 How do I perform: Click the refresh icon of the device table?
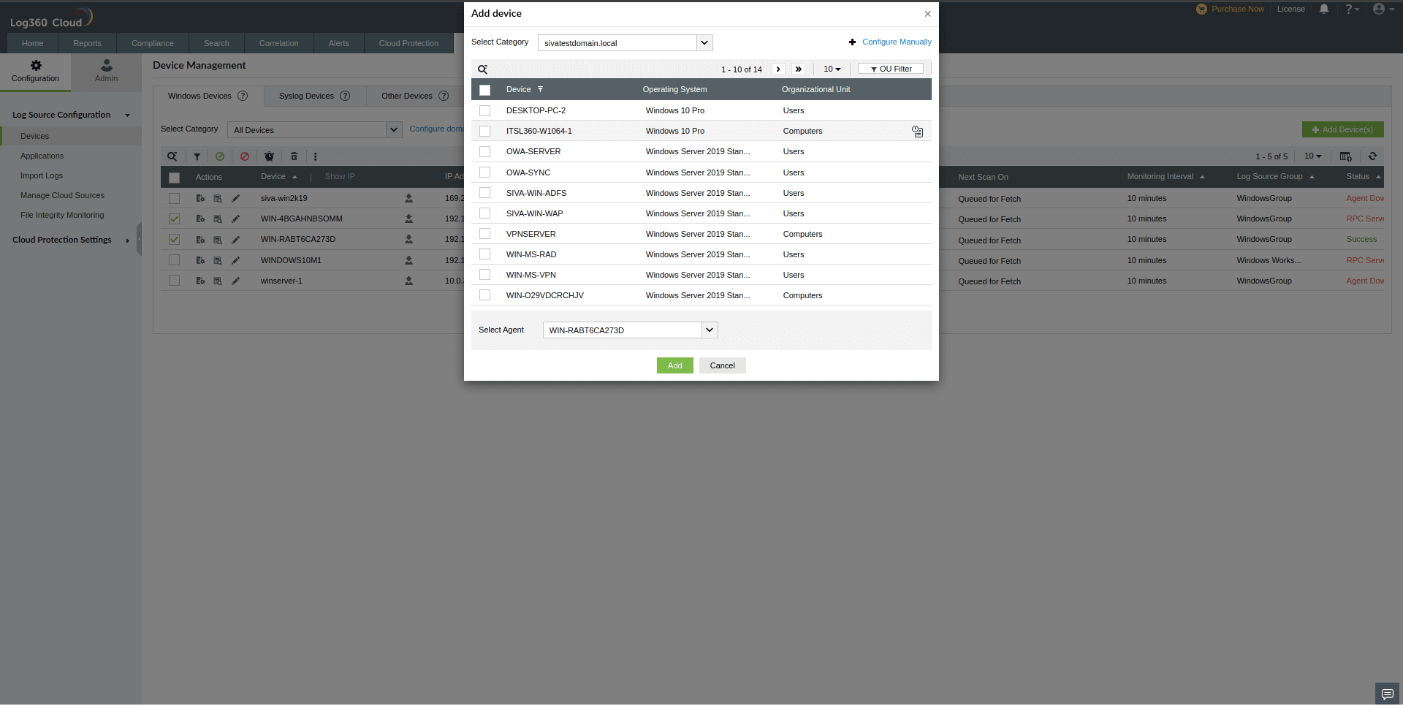(x=1372, y=156)
